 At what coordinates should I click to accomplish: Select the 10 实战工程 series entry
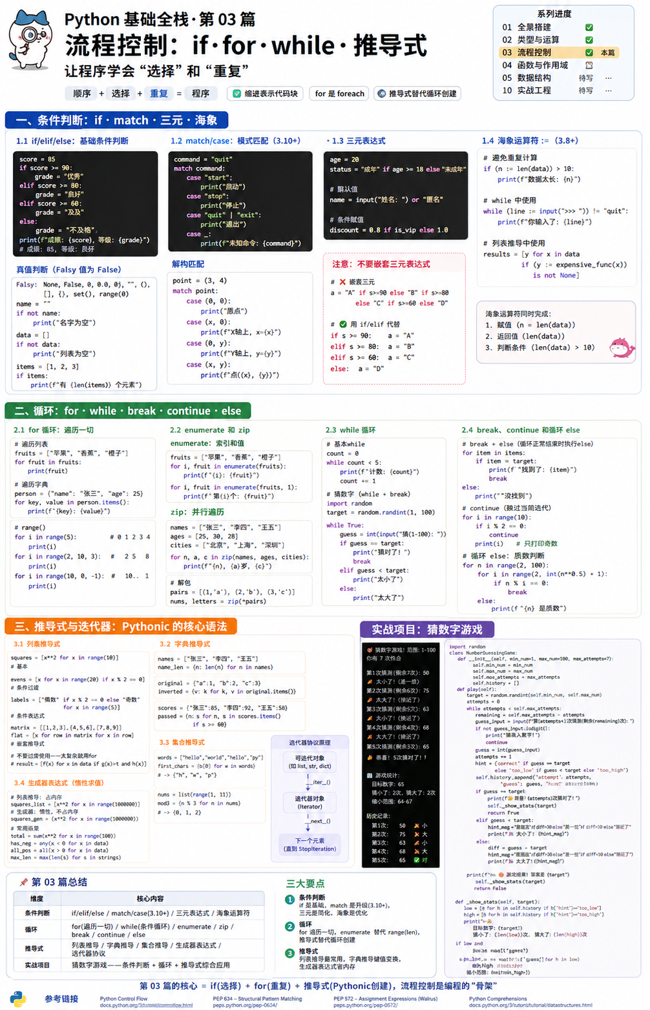[x=527, y=90]
